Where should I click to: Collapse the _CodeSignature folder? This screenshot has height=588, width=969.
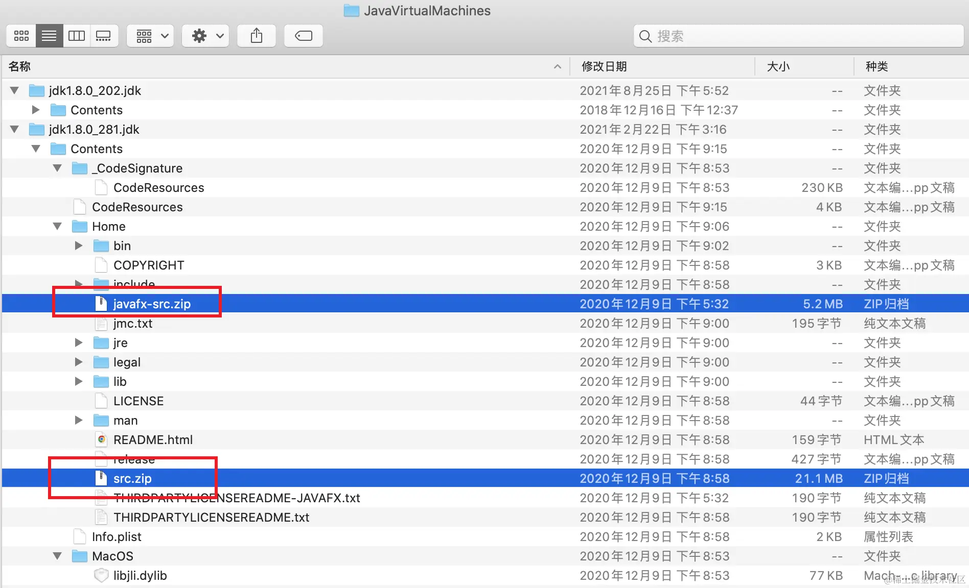coord(57,168)
